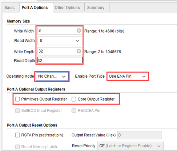The width and height of the screenshot is (177, 151).
Task: Click the Enable Port Type chevron arrow
Action: pyautogui.click(x=144, y=77)
